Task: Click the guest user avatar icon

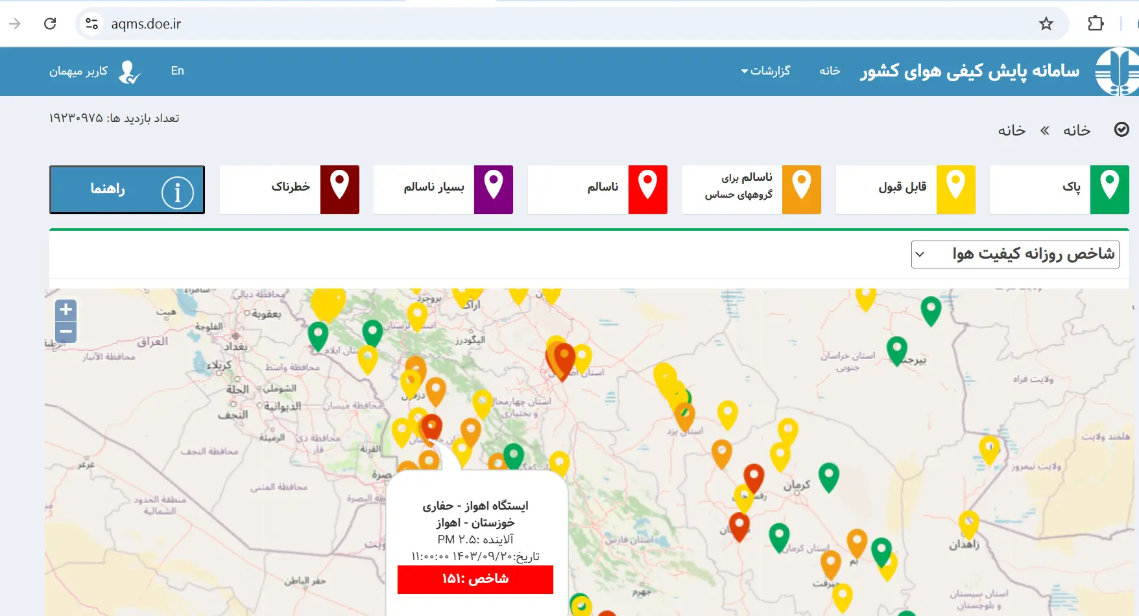Action: [129, 72]
